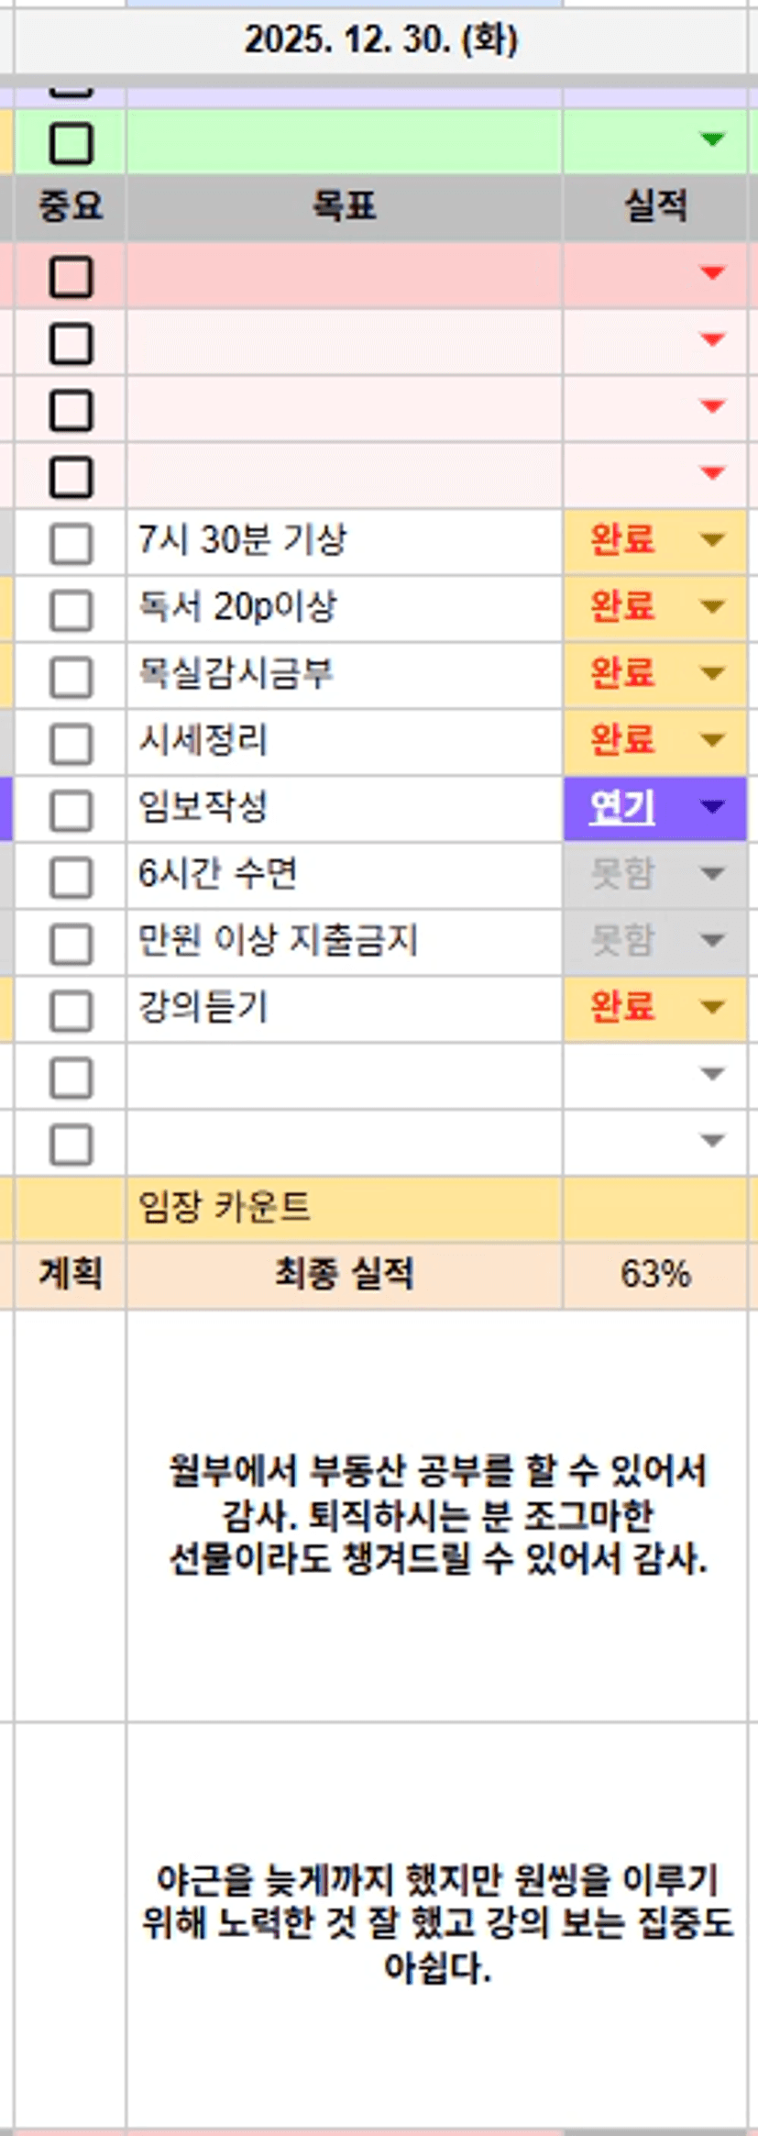
Task: Click the 목표 column header
Action: pos(344,206)
